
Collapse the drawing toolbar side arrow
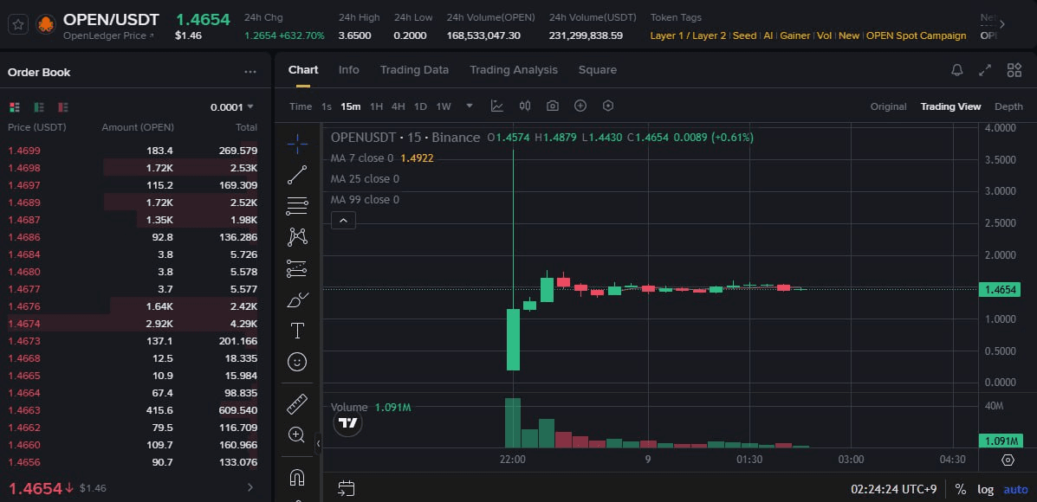(318, 445)
